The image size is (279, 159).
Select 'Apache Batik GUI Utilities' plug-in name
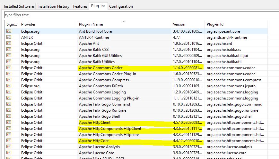pos(100,55)
